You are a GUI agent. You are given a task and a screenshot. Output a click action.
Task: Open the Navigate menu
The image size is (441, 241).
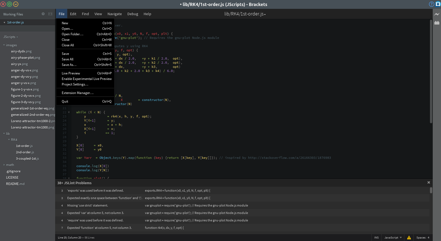tap(115, 14)
